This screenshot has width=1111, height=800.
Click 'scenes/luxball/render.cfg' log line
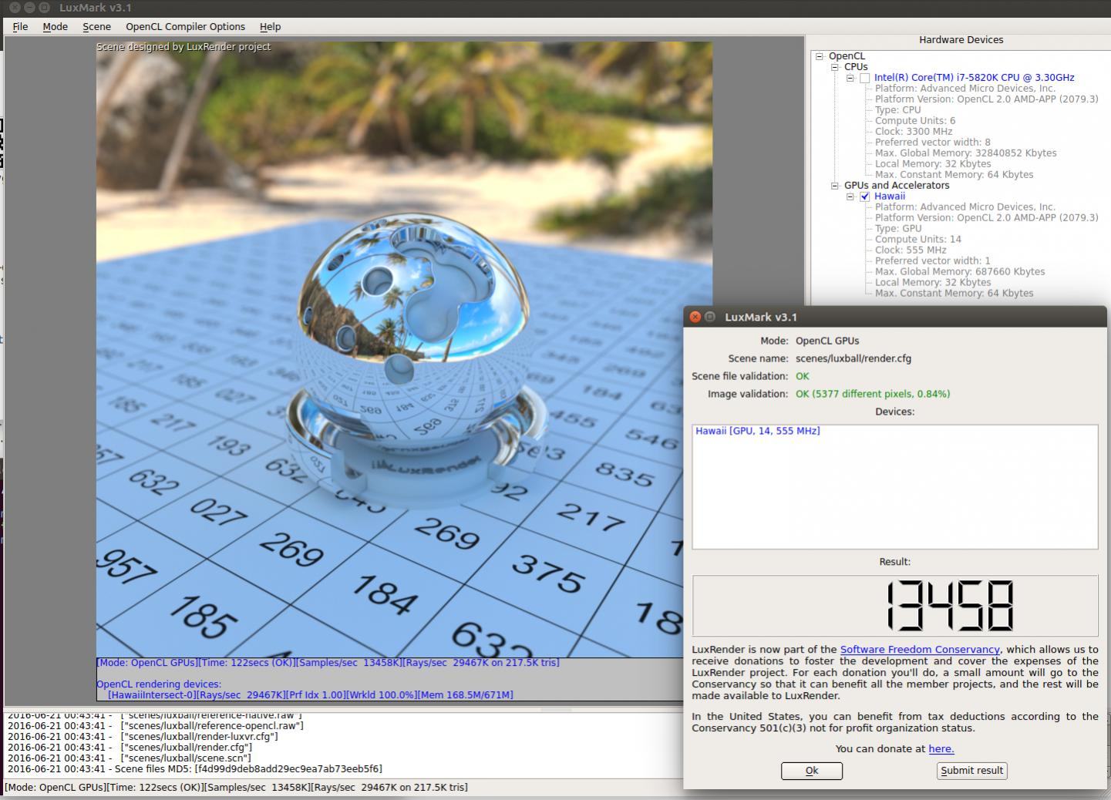(x=130, y=748)
